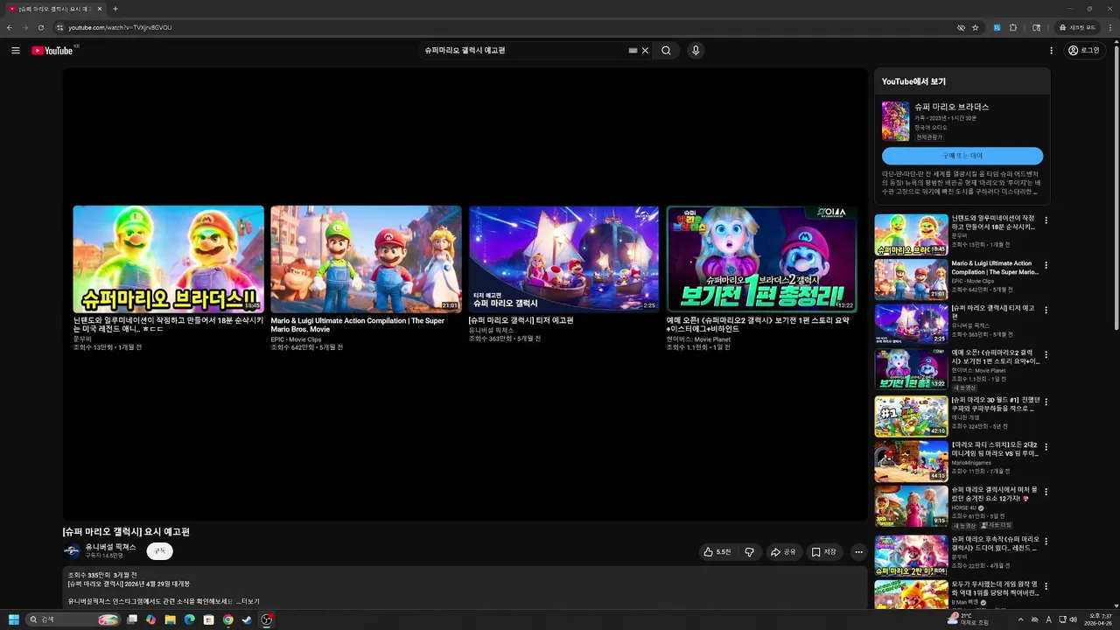Start voice search with the microphone icon
1120x630 pixels.
[696, 51]
